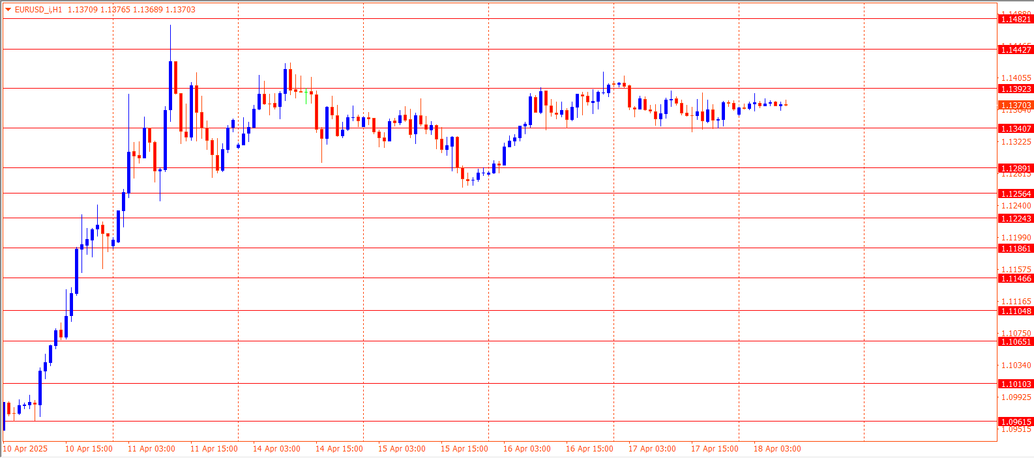Click the 18 Apr 03:00 time label
1034x458 pixels.
pyautogui.click(x=777, y=449)
